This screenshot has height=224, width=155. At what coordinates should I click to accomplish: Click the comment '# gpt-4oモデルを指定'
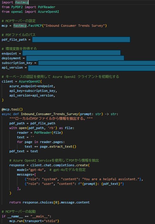click(68, 170)
